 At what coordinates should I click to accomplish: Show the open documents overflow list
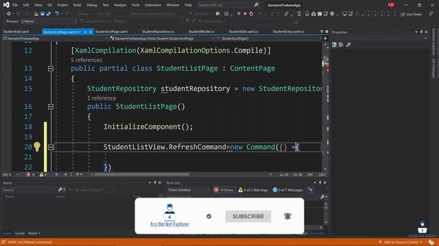click(322, 31)
